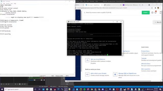
Task: Click the PuTTY vertical scrollbar
Action: tap(122, 39)
